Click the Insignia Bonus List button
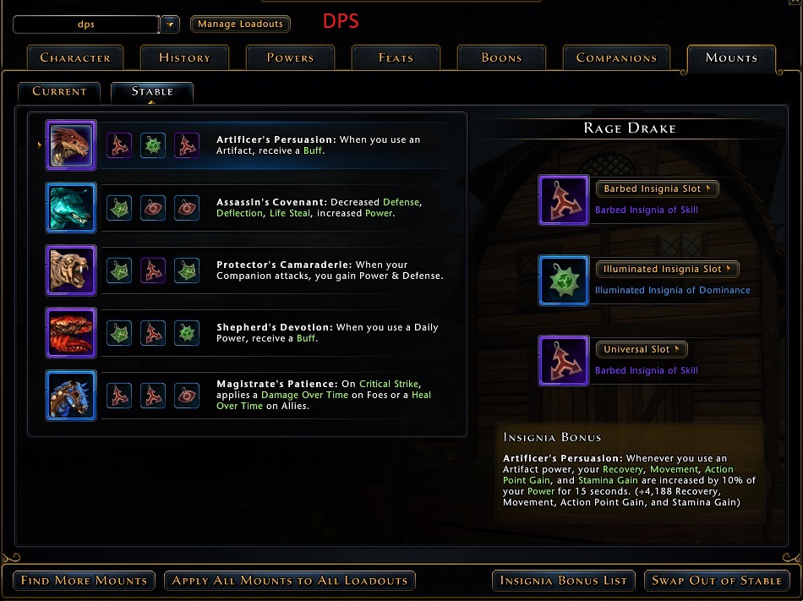 (x=563, y=581)
